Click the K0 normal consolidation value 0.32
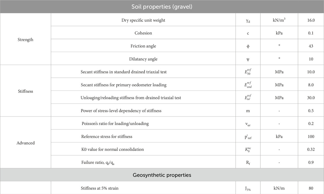Viewport: 324px width, 194px height. tap(311, 149)
